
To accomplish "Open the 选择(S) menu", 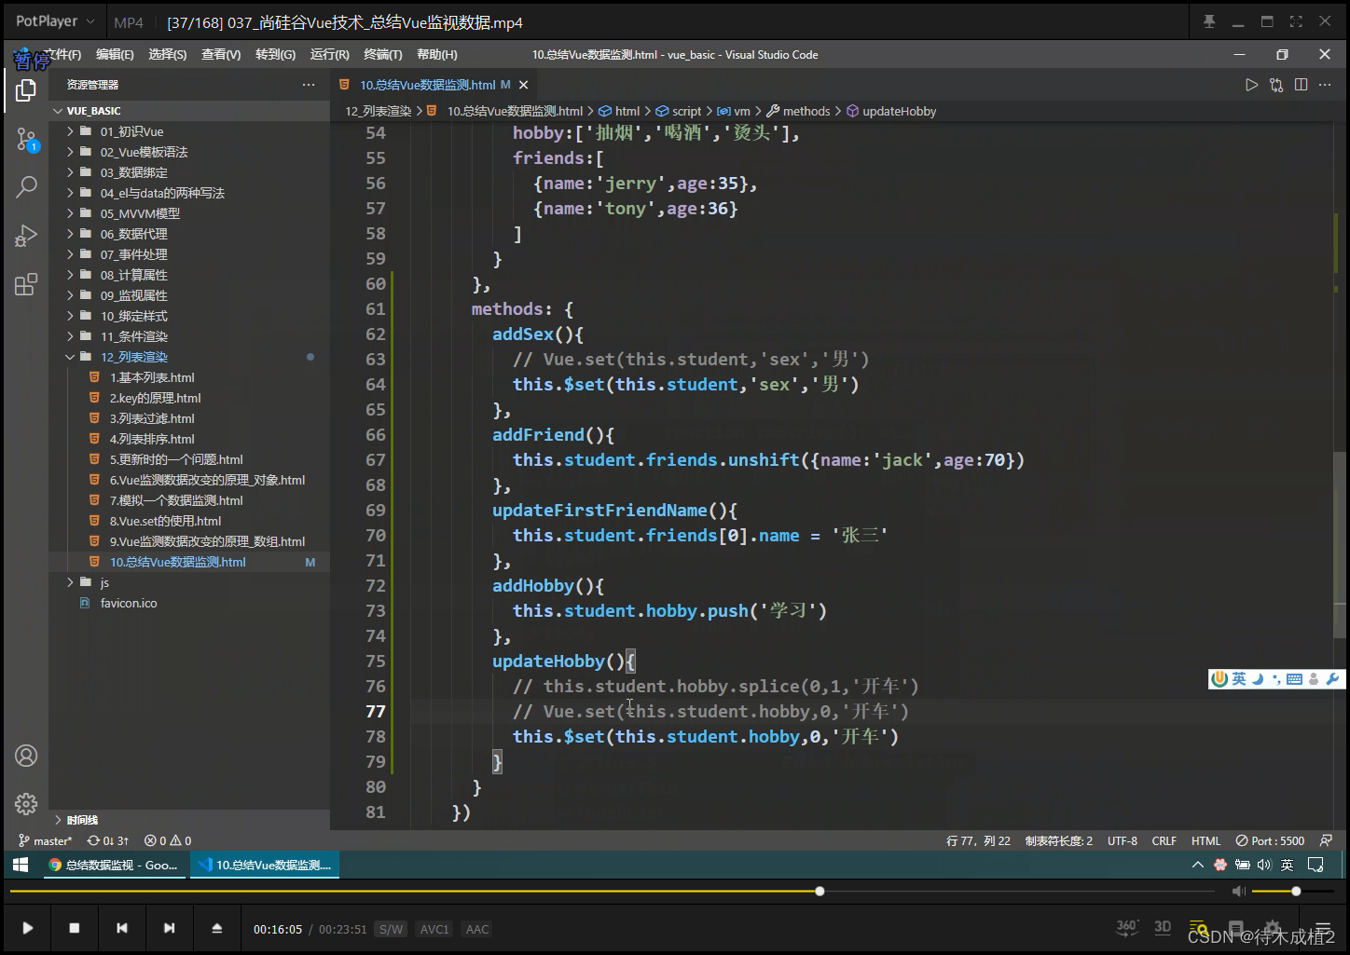I will coord(168,54).
